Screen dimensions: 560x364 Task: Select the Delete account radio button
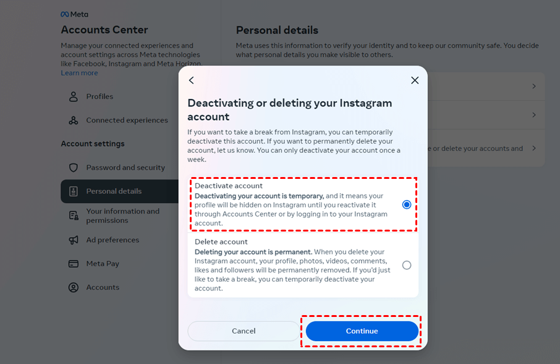coord(407,265)
